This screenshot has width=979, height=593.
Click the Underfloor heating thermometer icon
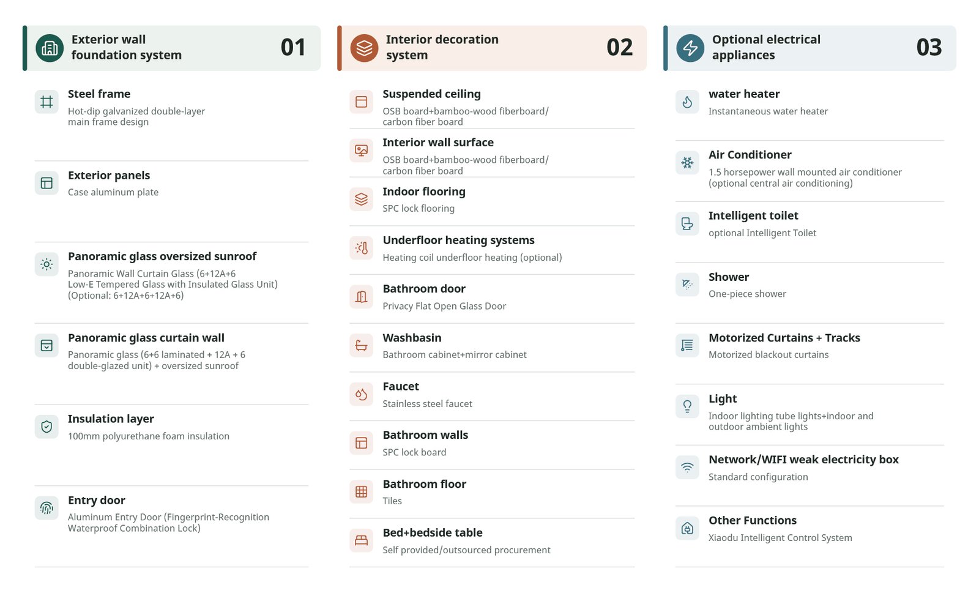(361, 248)
